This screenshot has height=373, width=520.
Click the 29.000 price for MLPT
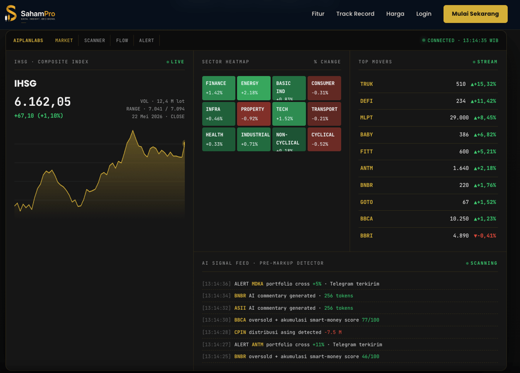tap(459, 118)
